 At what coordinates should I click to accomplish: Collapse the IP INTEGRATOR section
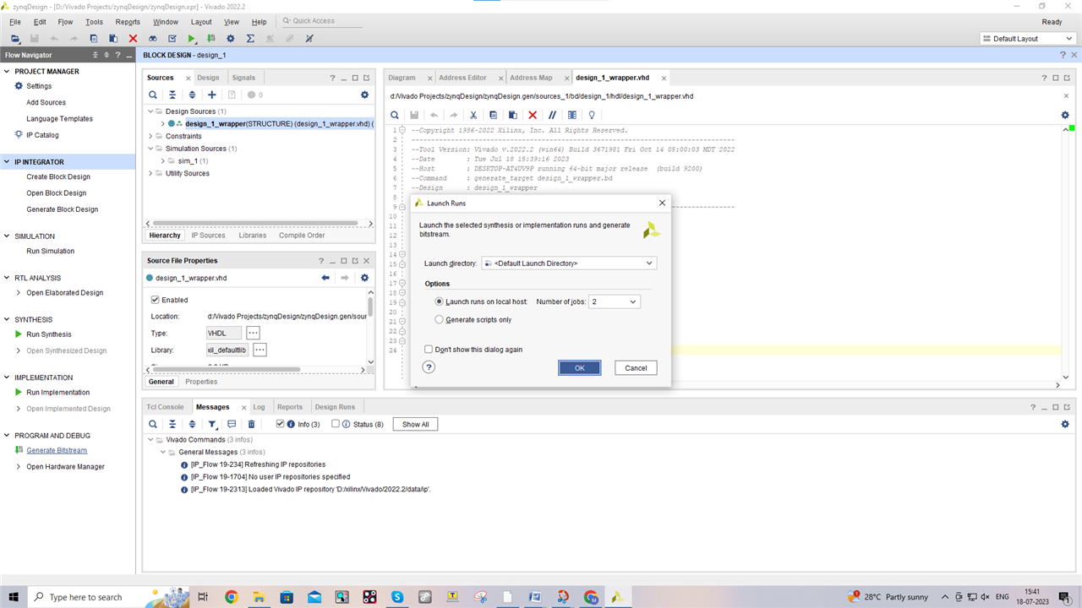point(7,162)
